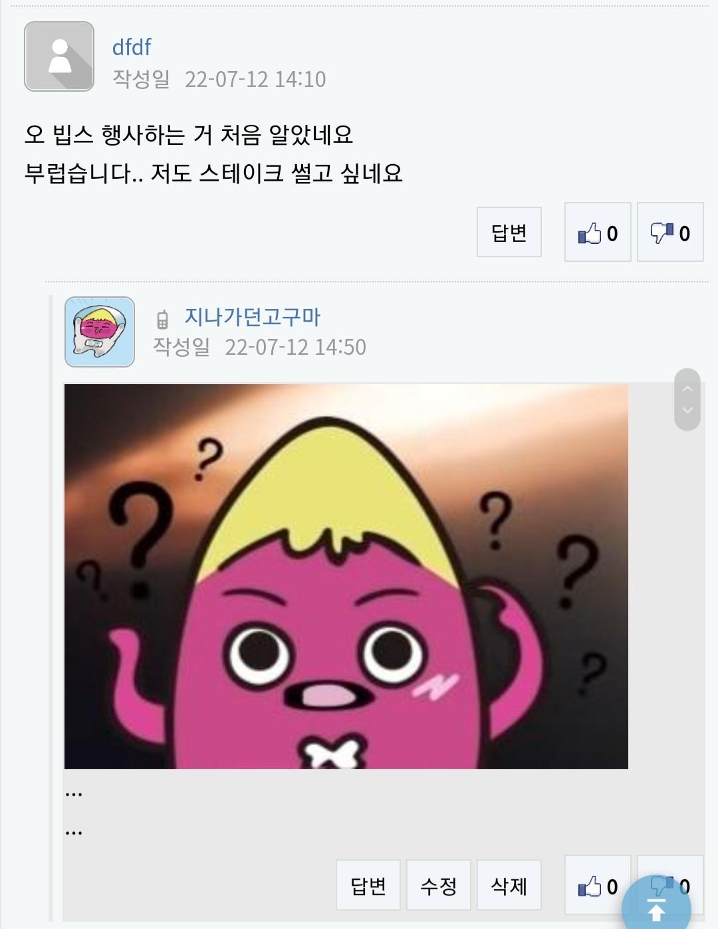The height and width of the screenshot is (929, 718).
Task: Click dfdf's default avatar icon
Action: point(59,56)
